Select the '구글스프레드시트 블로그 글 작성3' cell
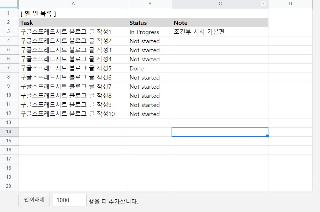The width and height of the screenshot is (320, 212). tap(73, 50)
